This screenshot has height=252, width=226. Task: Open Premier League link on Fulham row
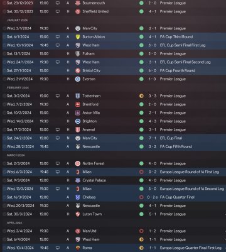coord(173,54)
